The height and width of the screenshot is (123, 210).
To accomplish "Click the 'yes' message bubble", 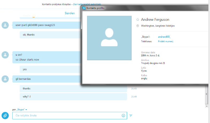I will [x=50, y=69].
